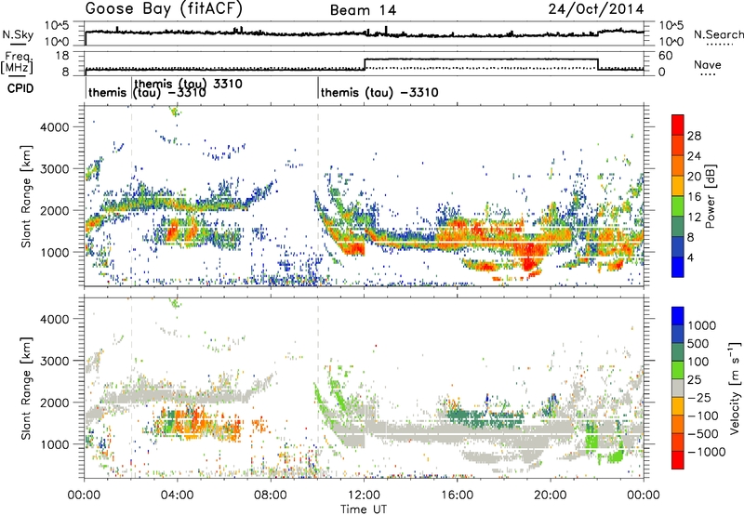This screenshot has height=515, width=744.
Task: Click the "10^5" tick beside N.Search
Action: [671, 26]
